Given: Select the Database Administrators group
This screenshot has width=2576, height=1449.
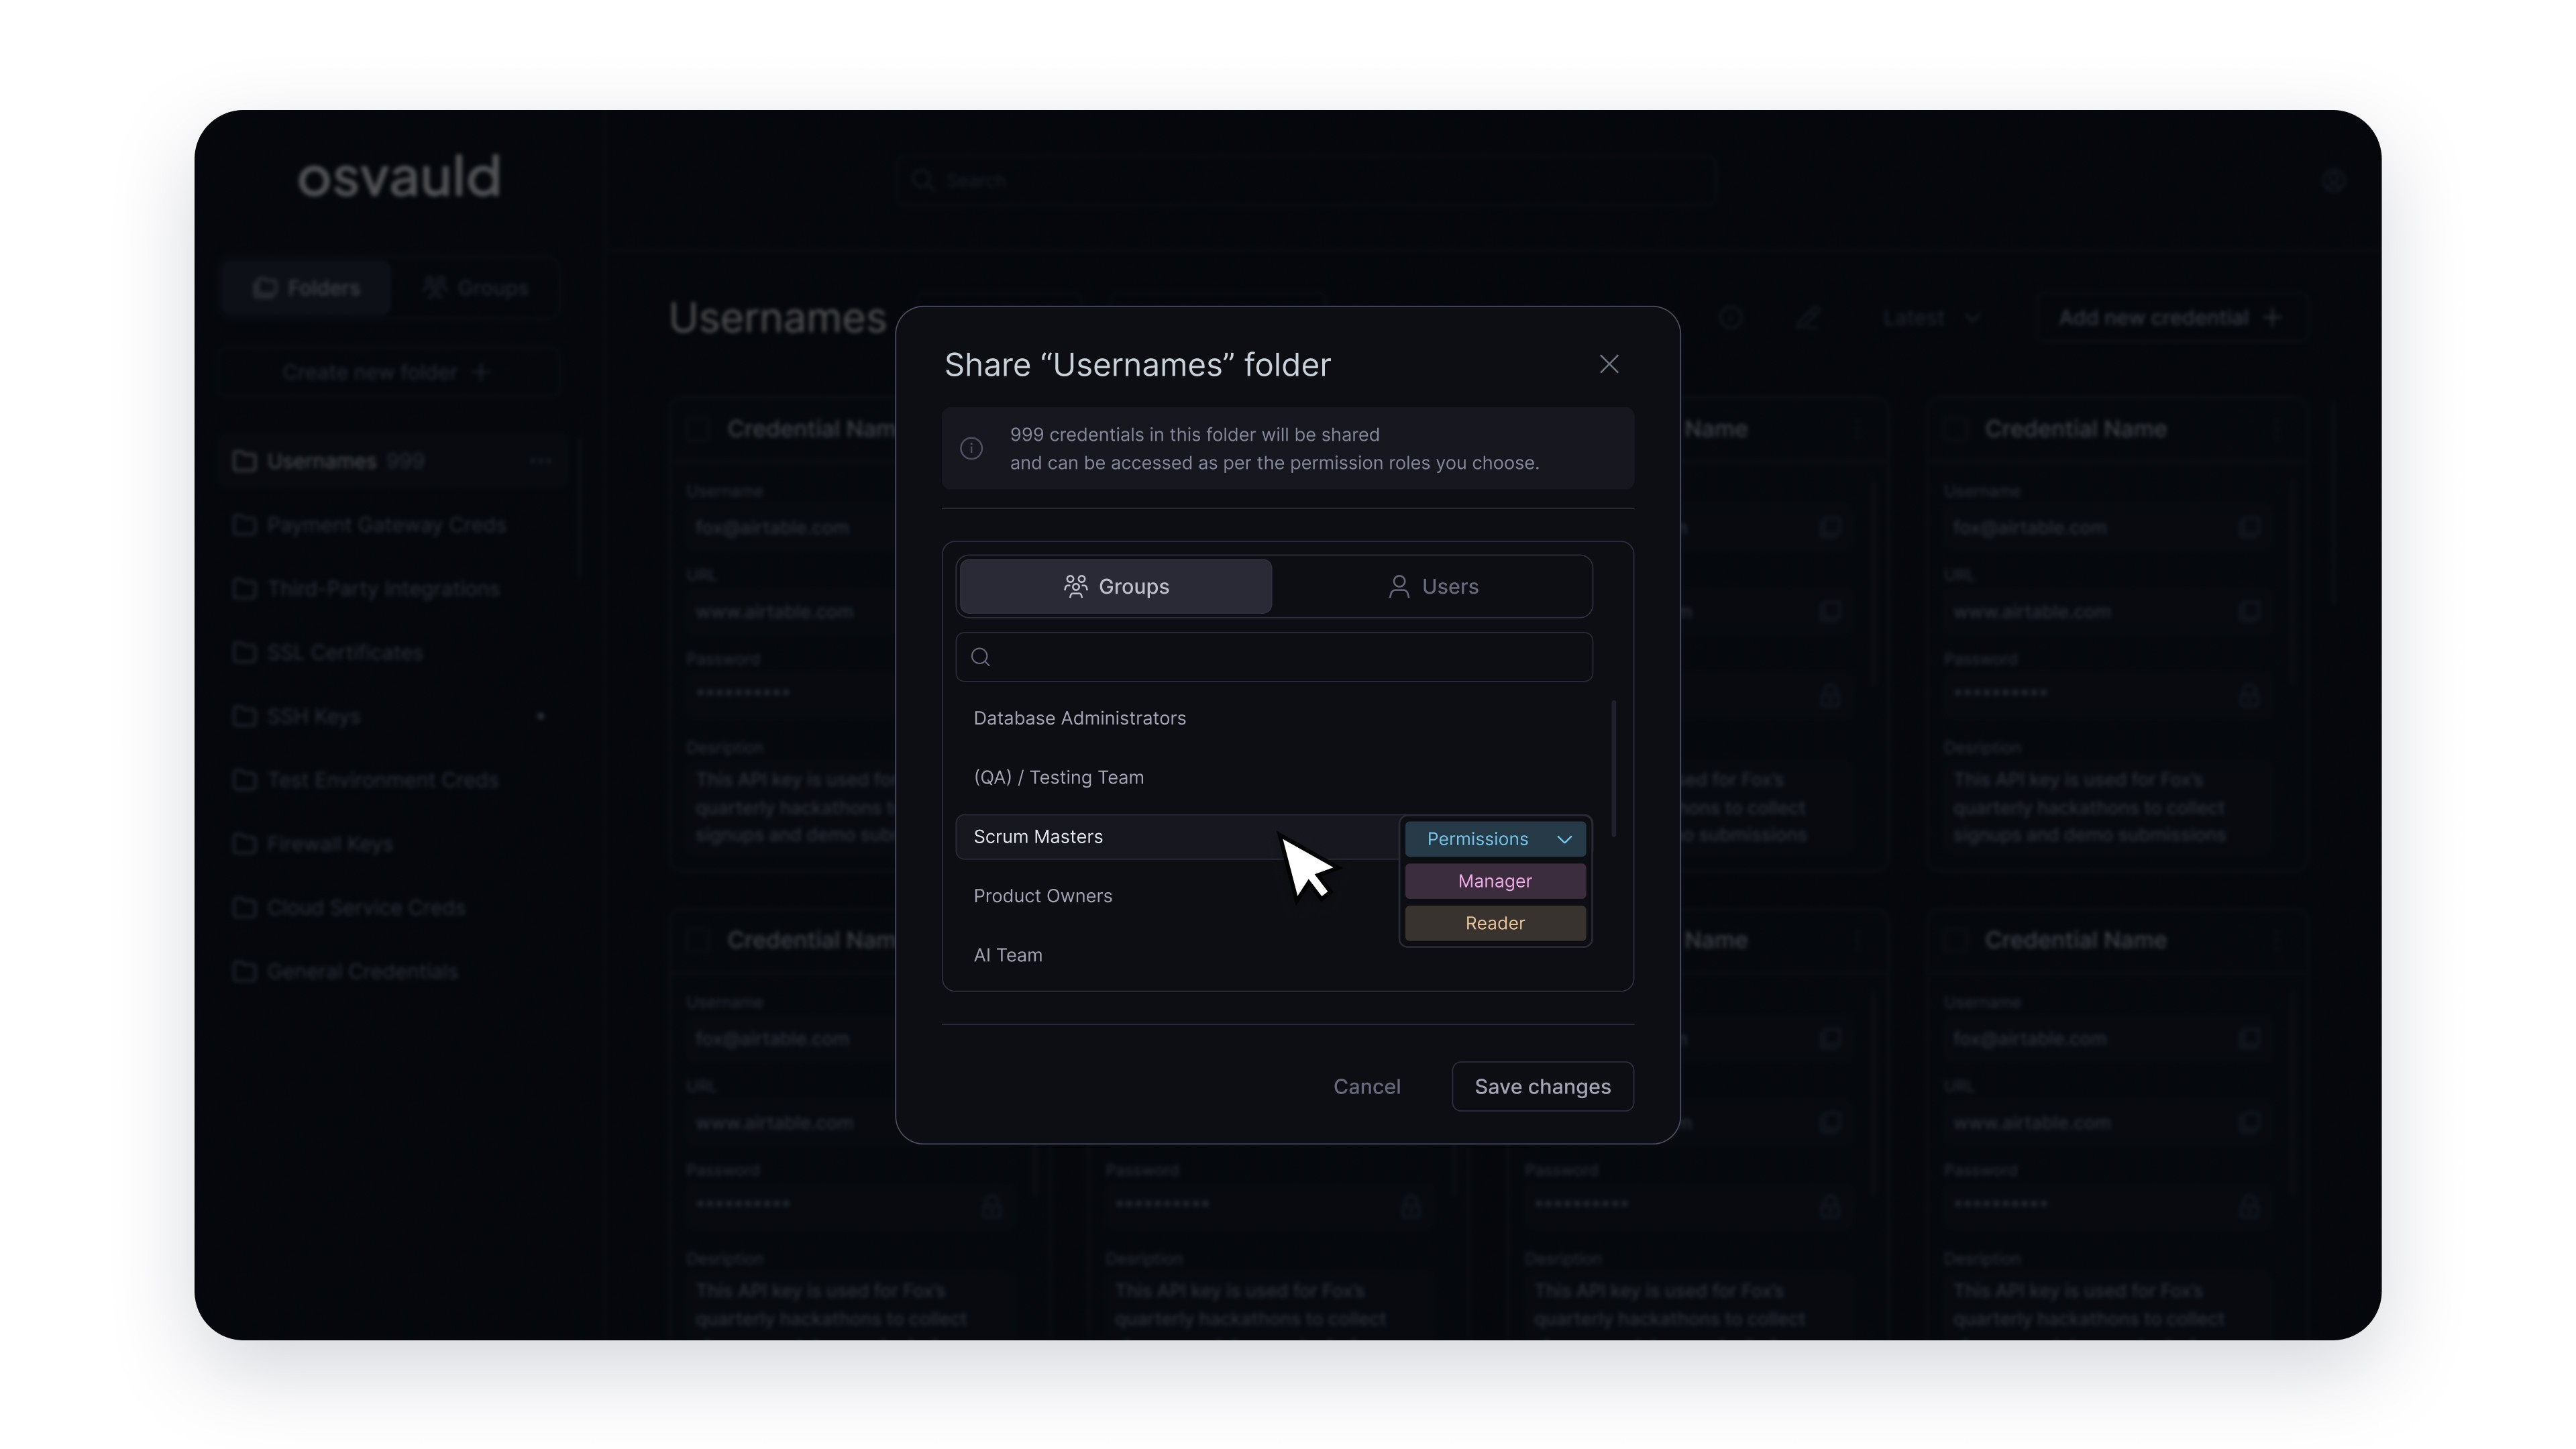Looking at the screenshot, I should 1079,718.
